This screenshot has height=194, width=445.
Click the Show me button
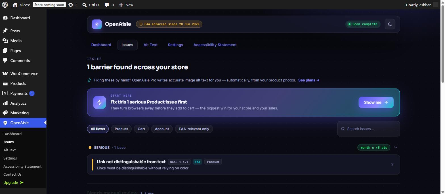376,102
